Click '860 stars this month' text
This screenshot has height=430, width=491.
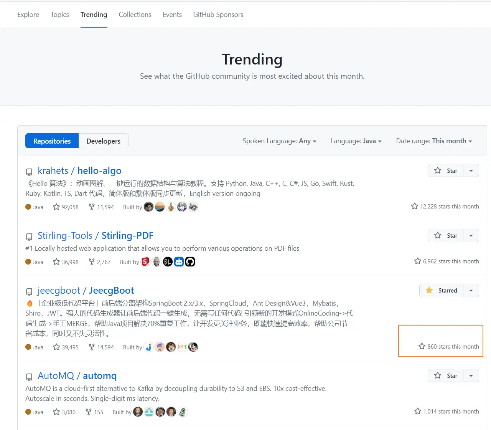[453, 347]
